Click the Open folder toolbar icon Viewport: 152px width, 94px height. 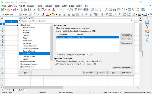(8, 10)
